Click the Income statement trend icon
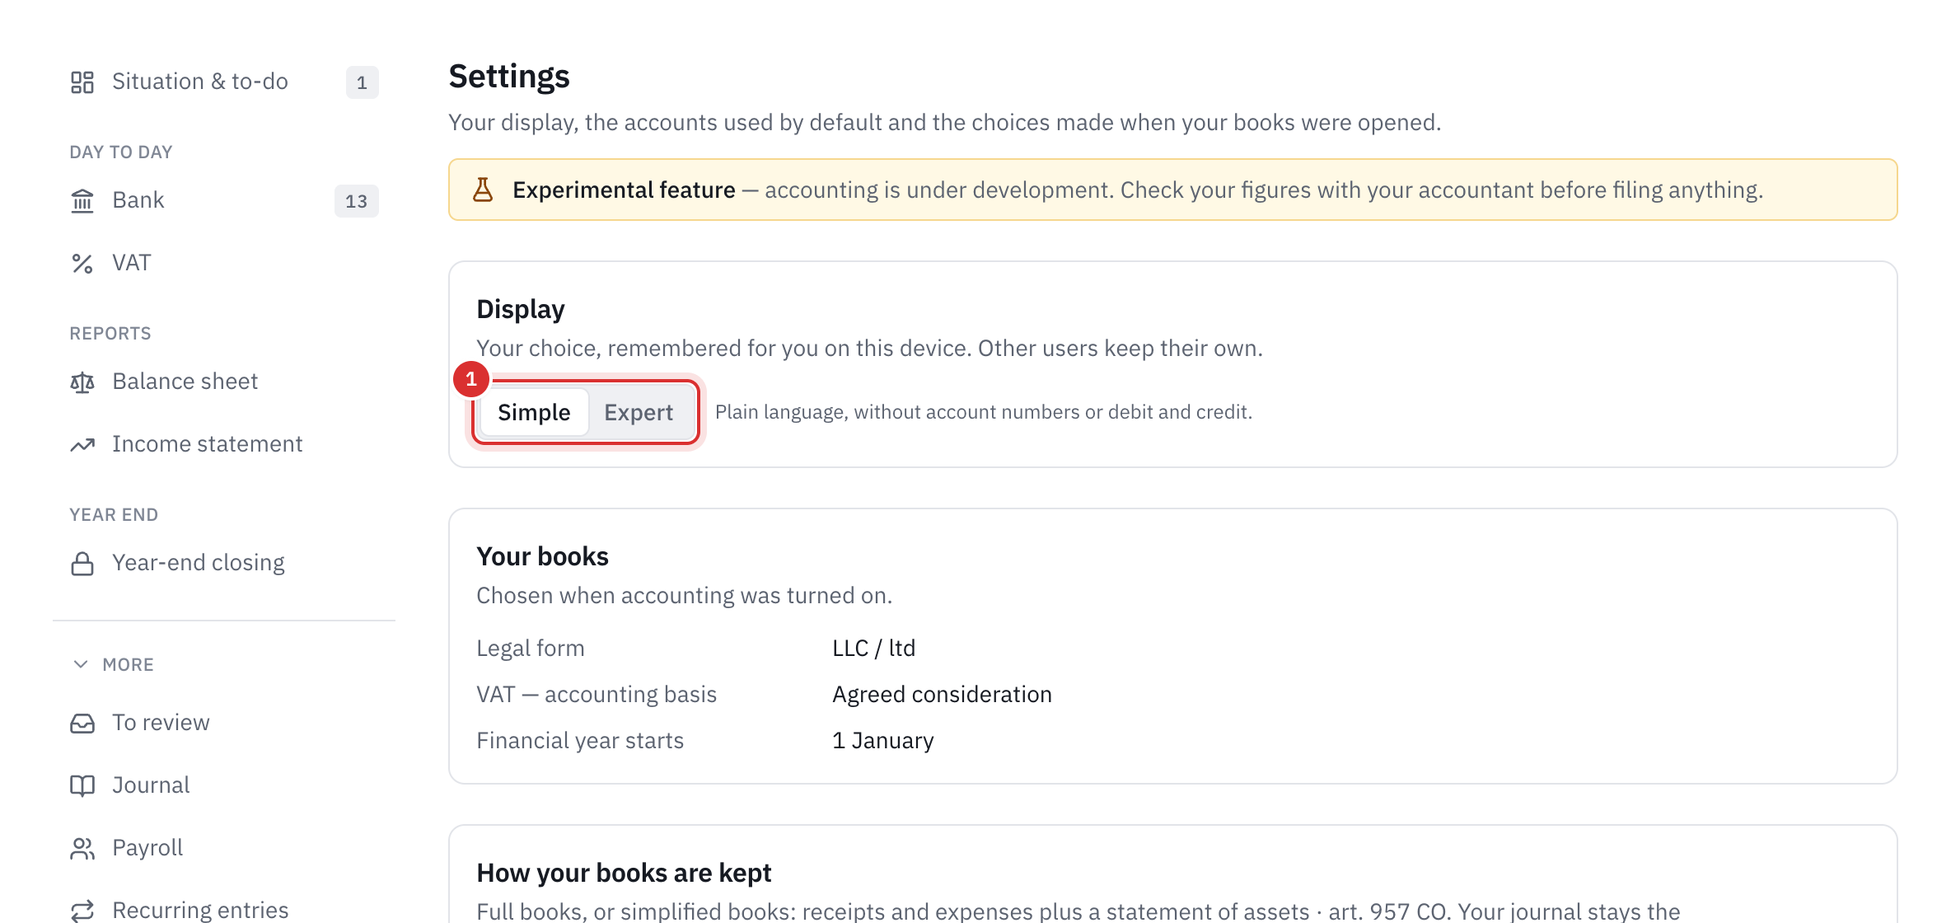Viewport: 1951px width, 923px height. (x=82, y=444)
